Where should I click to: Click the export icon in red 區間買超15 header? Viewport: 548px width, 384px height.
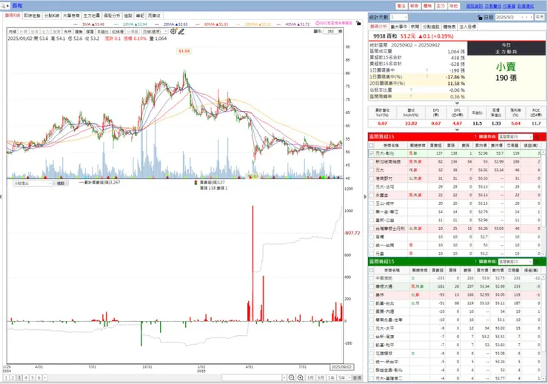pos(537,137)
